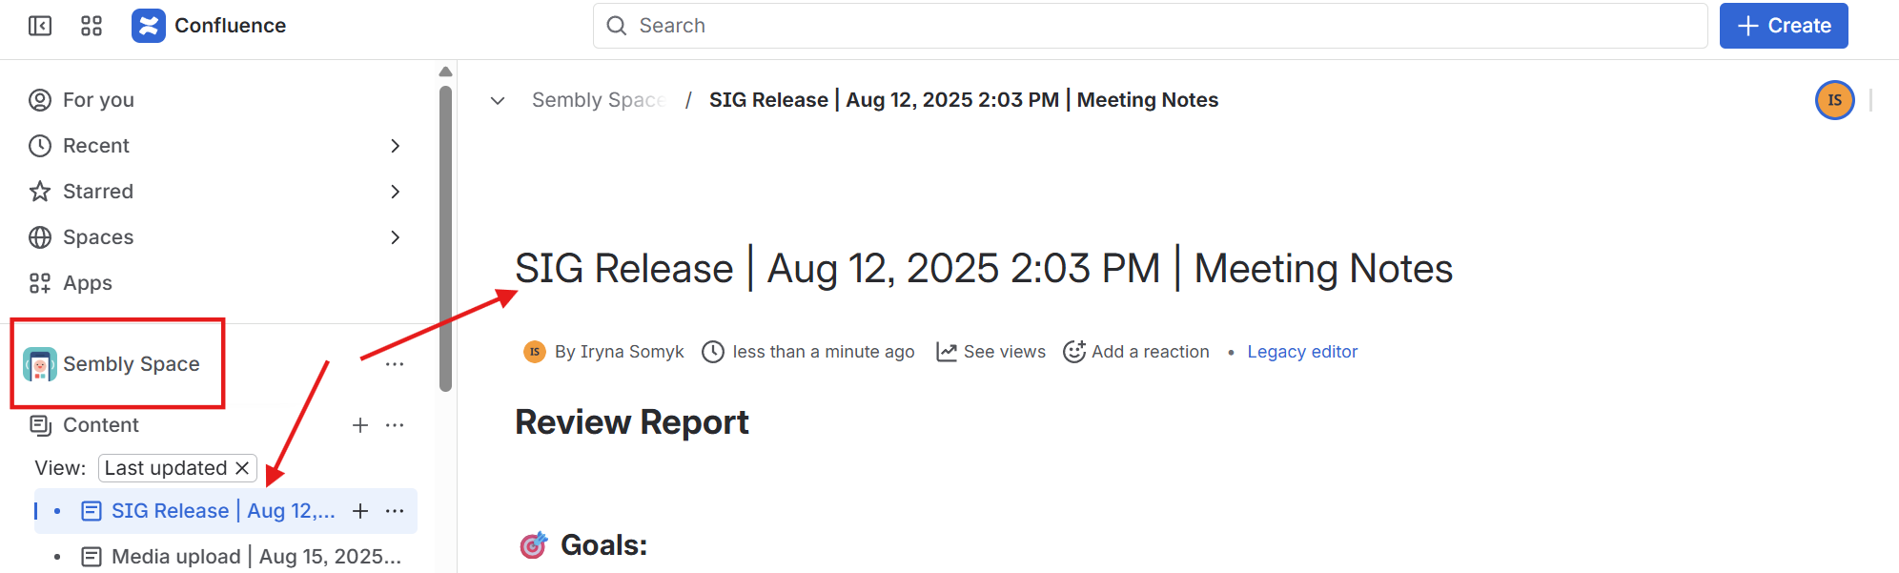Click the Search input field

point(1149,26)
